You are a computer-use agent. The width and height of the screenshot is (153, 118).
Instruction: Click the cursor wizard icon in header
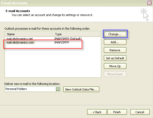pos(145,14)
